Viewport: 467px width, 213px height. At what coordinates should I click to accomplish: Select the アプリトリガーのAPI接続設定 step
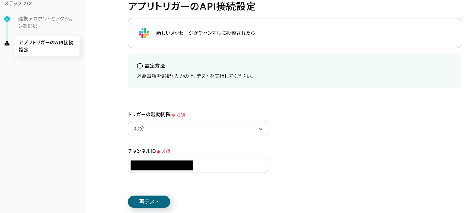(46, 46)
